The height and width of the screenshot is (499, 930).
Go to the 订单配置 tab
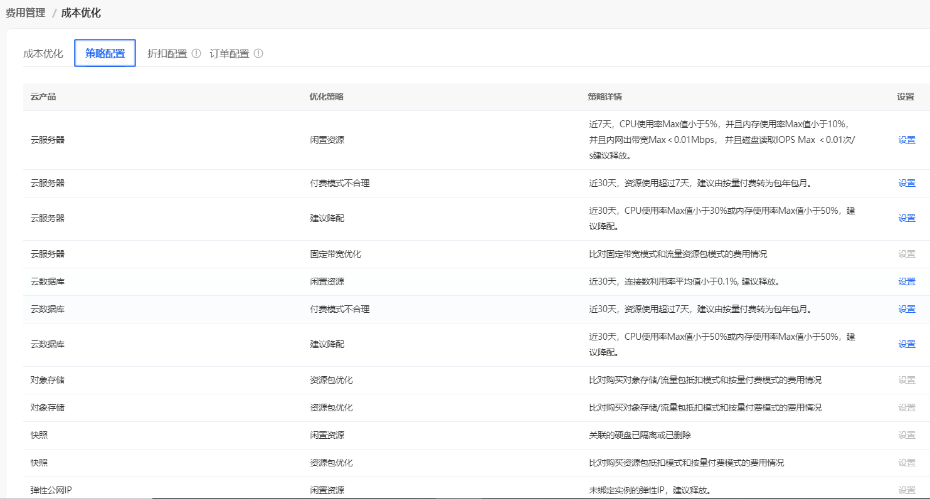(230, 53)
